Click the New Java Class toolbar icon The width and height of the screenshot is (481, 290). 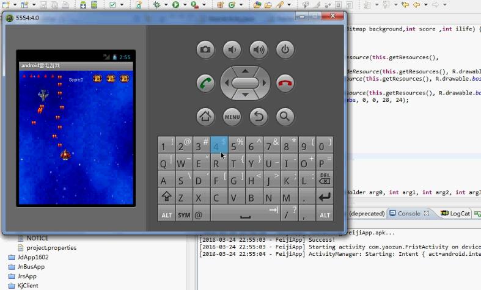232,5
